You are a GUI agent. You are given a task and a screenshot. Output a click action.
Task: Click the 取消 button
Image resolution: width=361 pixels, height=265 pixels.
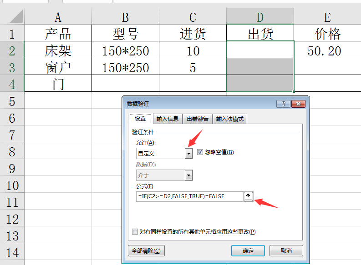[x=286, y=250]
